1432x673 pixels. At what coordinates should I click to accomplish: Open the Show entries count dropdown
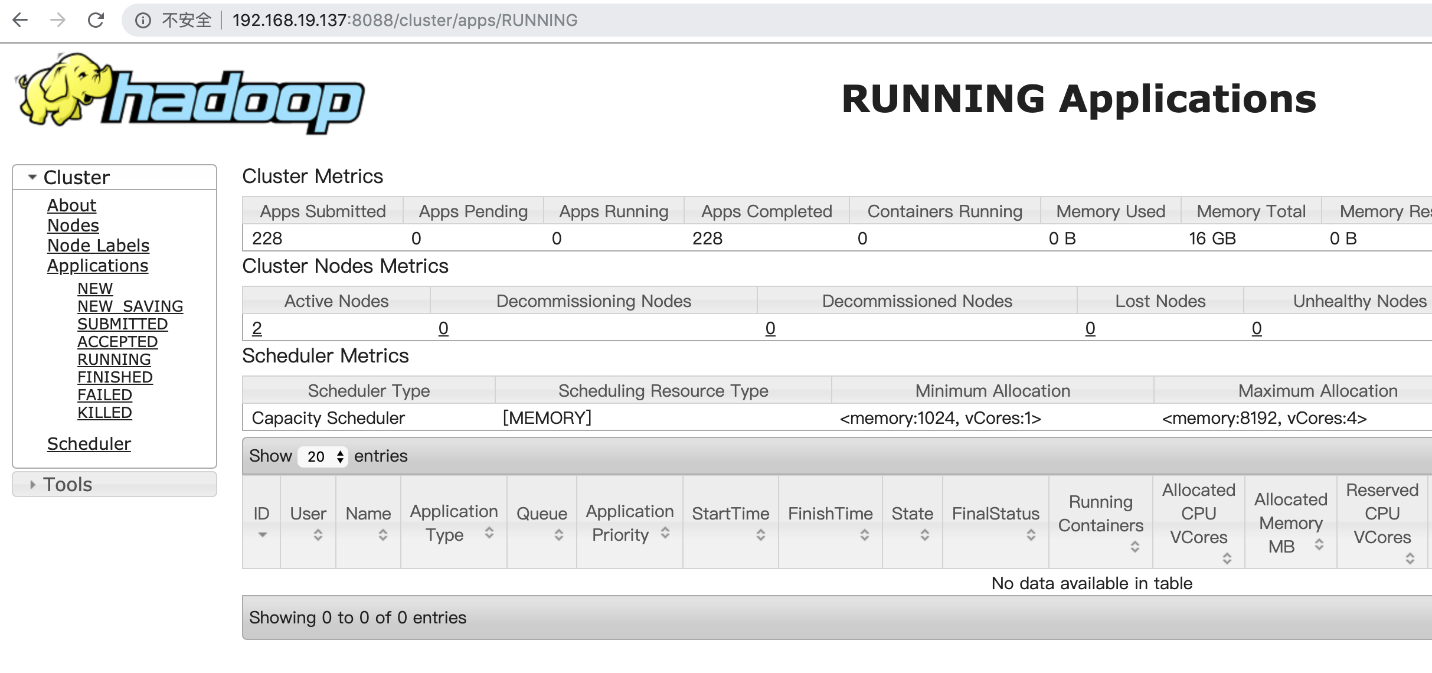(x=322, y=456)
